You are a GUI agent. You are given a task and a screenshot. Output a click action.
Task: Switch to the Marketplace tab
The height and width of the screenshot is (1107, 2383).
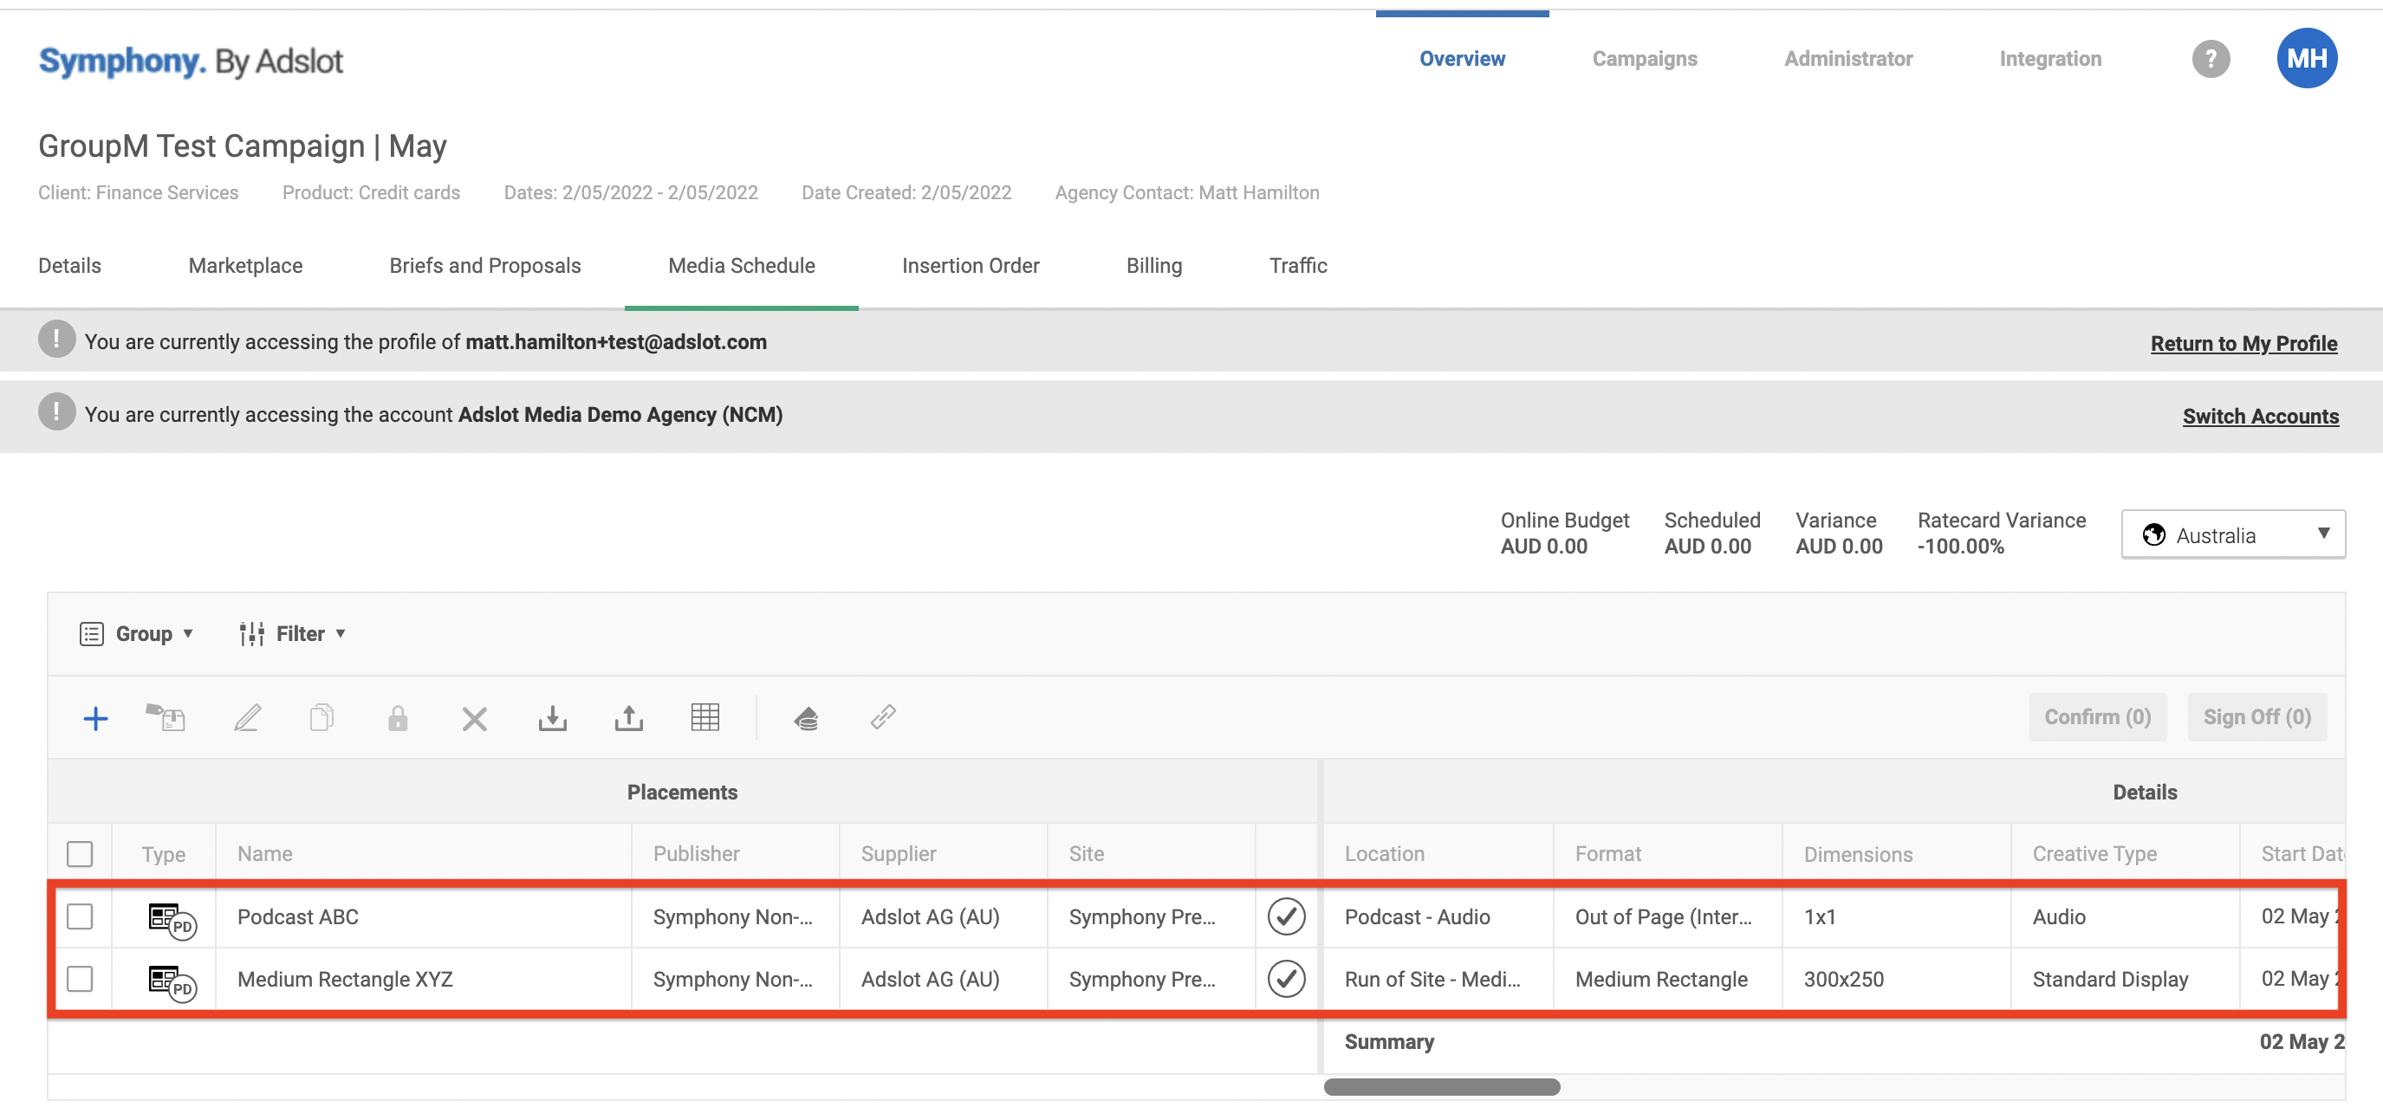pyautogui.click(x=245, y=265)
